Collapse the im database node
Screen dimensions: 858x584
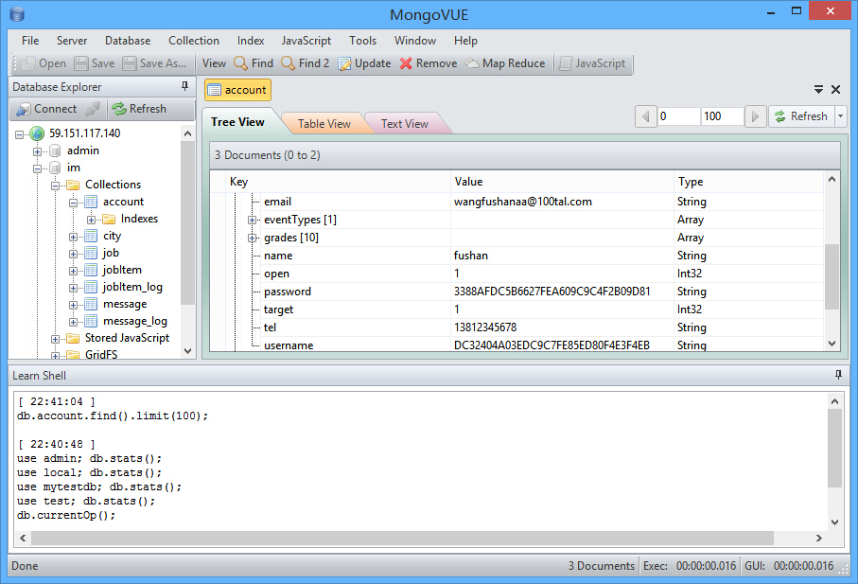coord(37,168)
